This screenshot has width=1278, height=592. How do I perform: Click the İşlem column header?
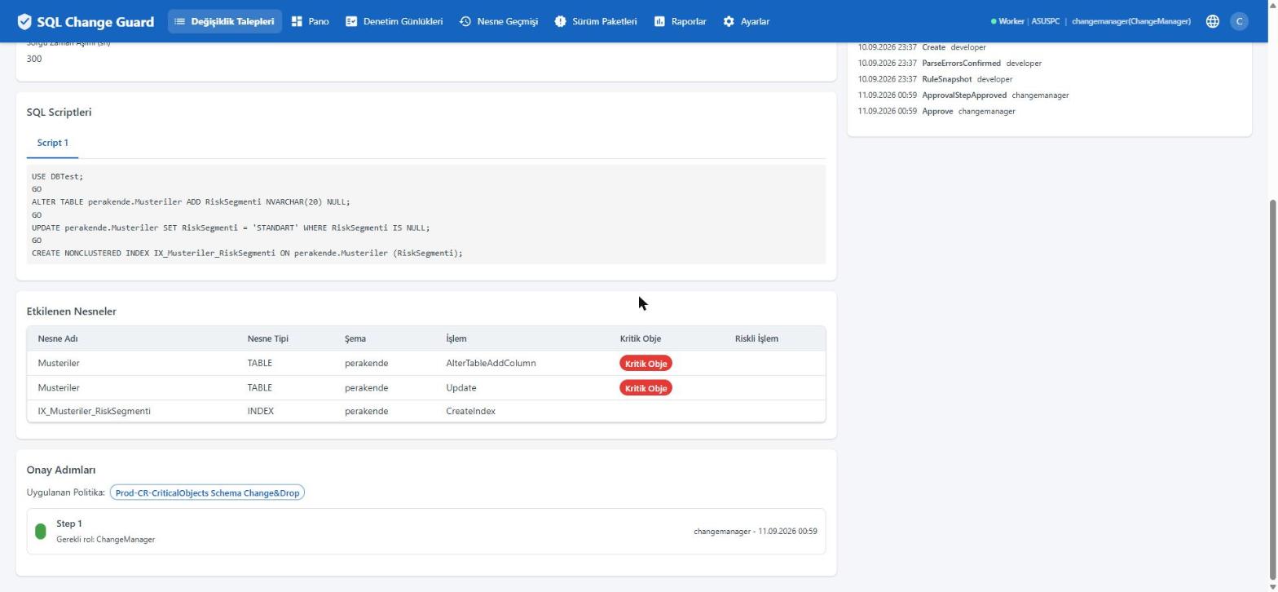pyautogui.click(x=456, y=338)
